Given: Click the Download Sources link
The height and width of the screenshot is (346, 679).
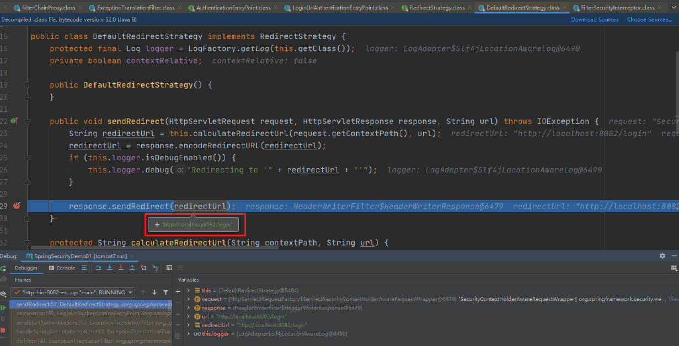Looking at the screenshot, I should click(595, 19).
